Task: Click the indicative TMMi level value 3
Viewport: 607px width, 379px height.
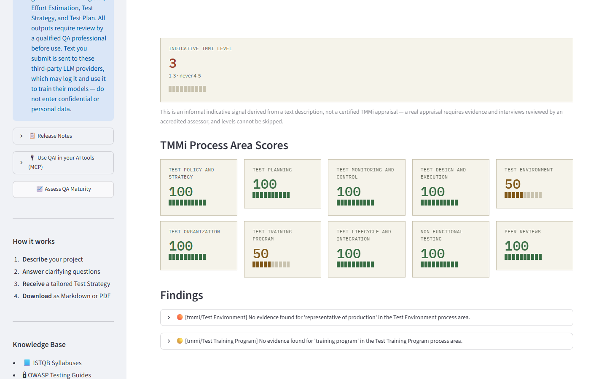Action: pyautogui.click(x=173, y=64)
